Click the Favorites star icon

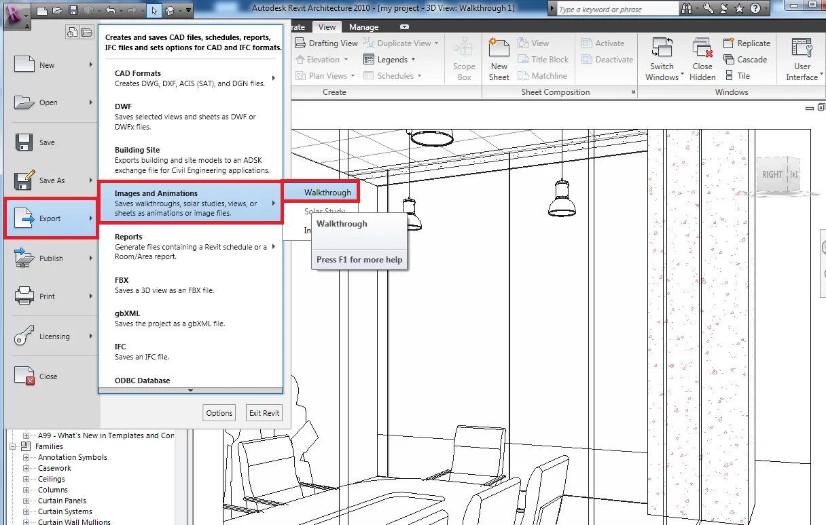[740, 9]
